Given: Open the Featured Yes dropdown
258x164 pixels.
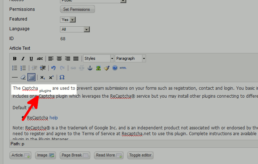Looking at the screenshot, I should (68, 20).
